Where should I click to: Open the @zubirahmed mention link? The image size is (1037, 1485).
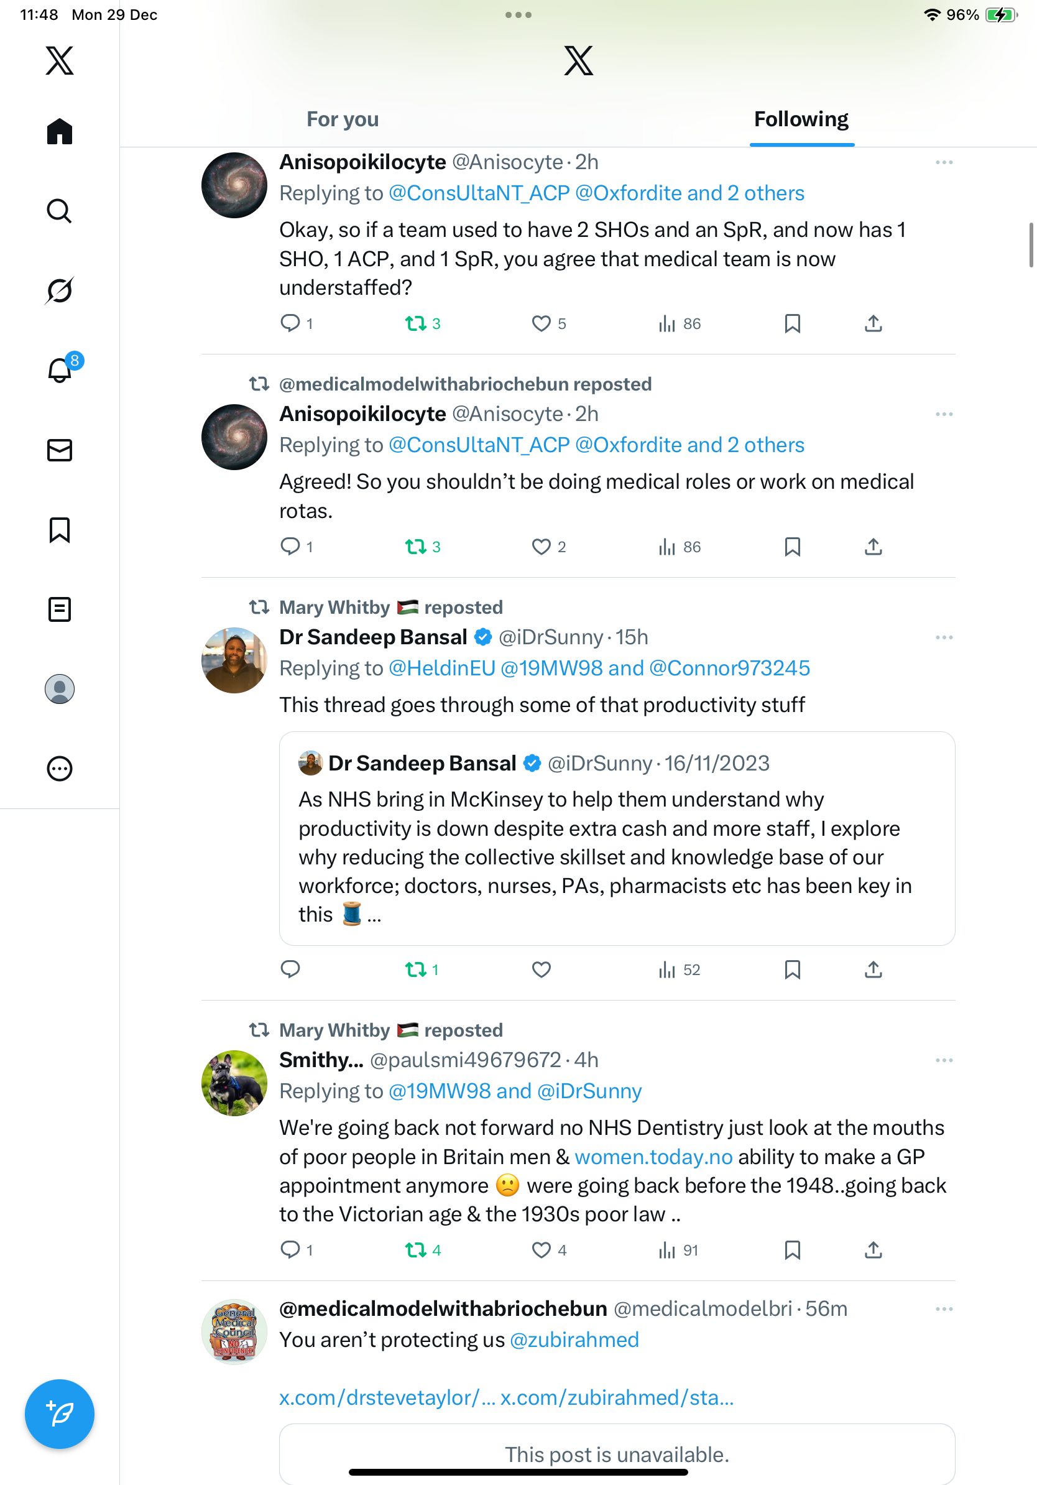coord(574,1339)
